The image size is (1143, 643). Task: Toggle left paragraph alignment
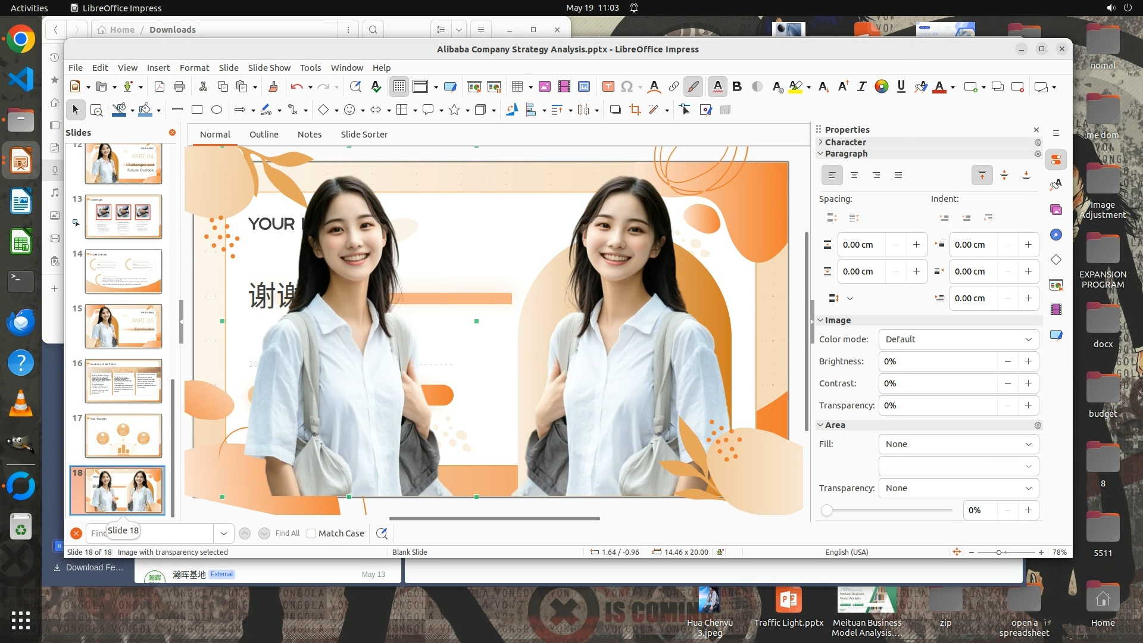pos(832,175)
